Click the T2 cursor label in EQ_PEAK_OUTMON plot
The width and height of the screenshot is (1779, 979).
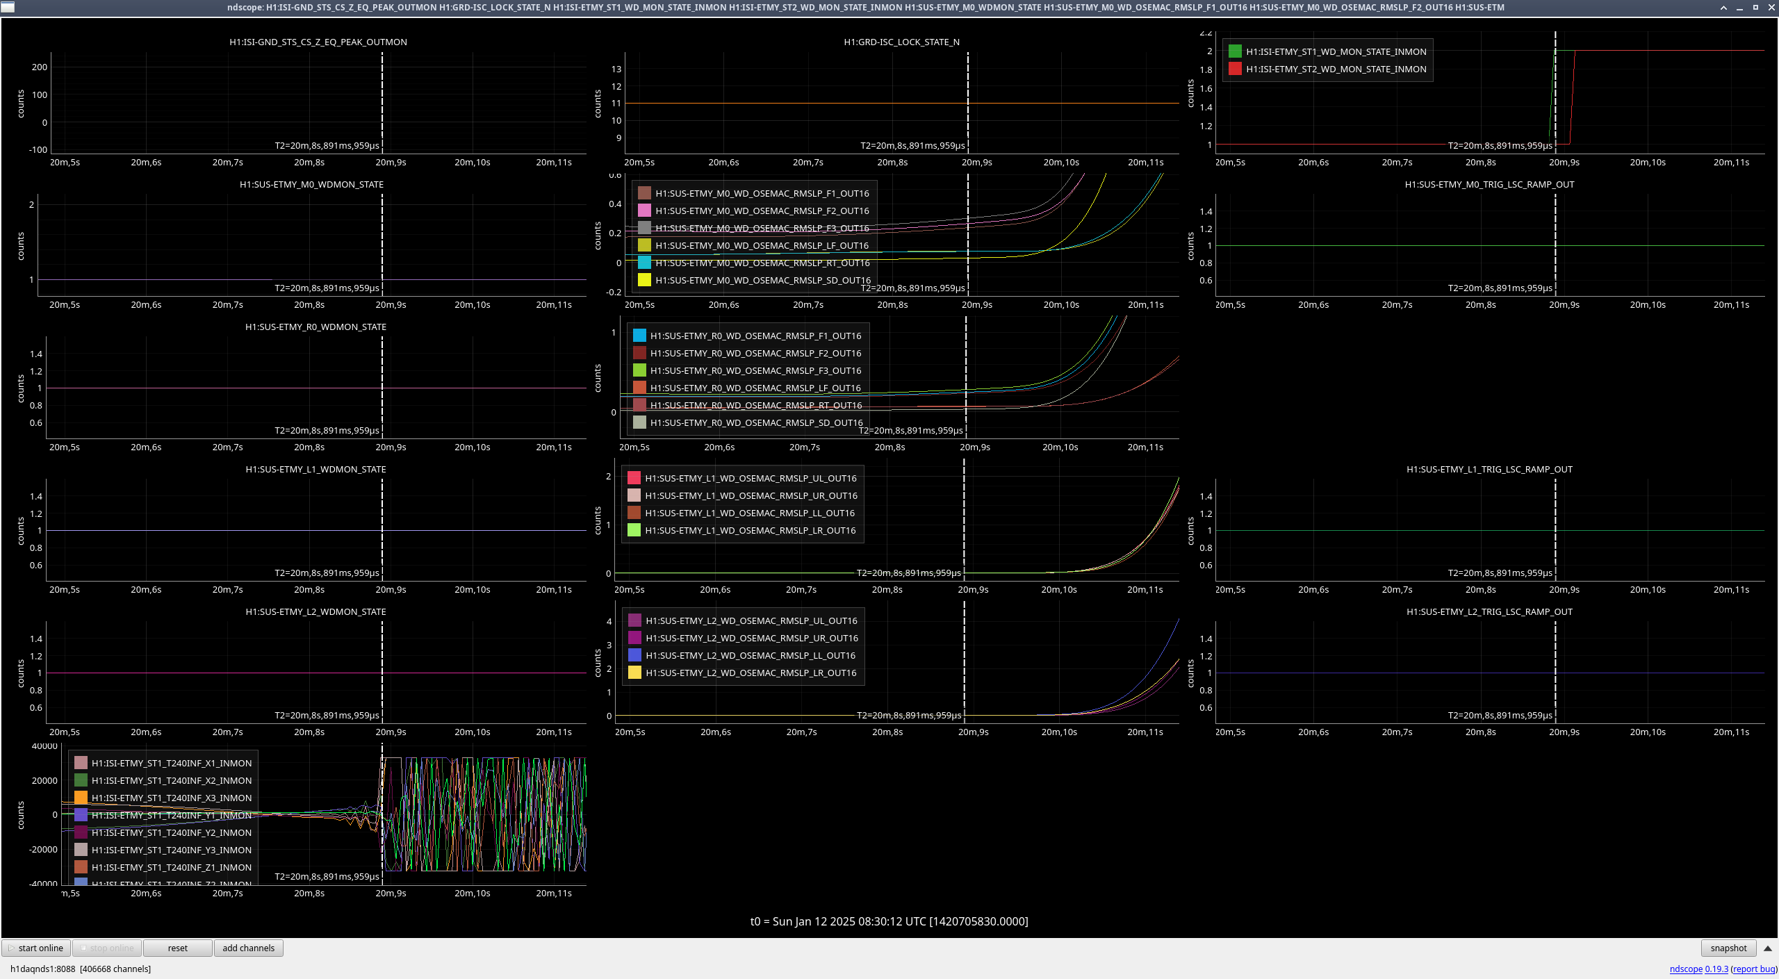coord(327,145)
